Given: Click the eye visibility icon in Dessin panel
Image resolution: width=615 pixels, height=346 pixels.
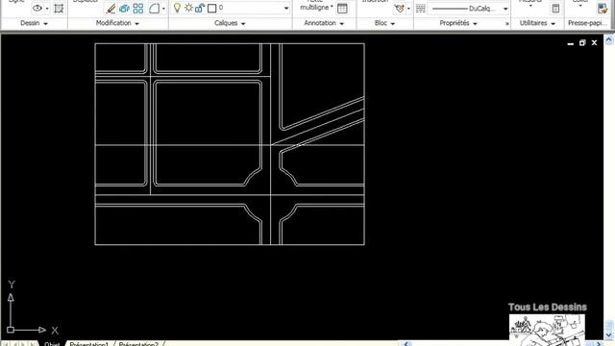Looking at the screenshot, I should (37, 8).
